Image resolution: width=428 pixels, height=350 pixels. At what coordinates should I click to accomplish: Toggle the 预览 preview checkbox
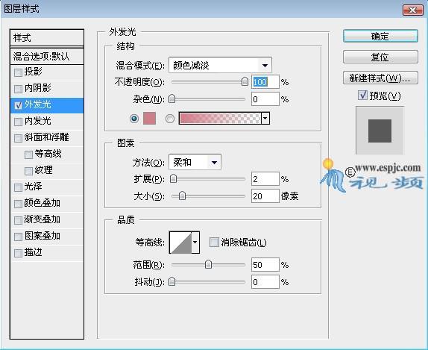click(x=362, y=96)
